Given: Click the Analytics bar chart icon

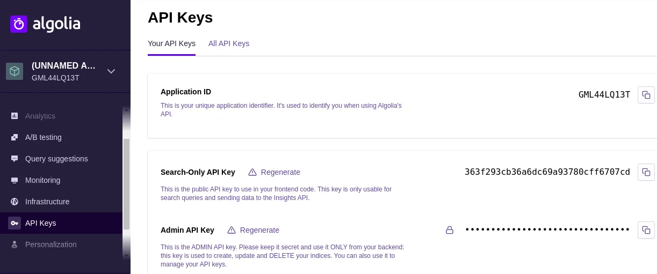Looking at the screenshot, I should pos(15,116).
